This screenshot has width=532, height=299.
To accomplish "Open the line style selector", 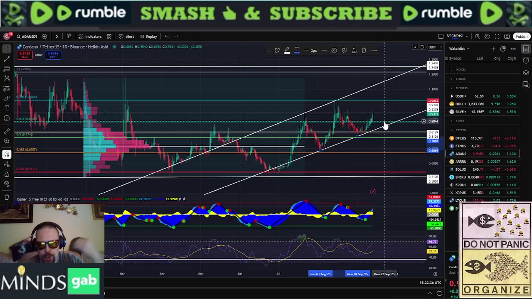I will click(325, 51).
